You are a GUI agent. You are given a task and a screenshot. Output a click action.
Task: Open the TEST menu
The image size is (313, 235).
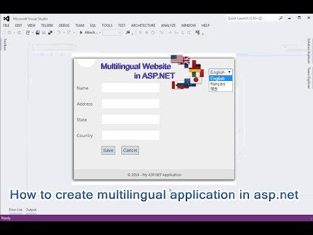(122, 25)
